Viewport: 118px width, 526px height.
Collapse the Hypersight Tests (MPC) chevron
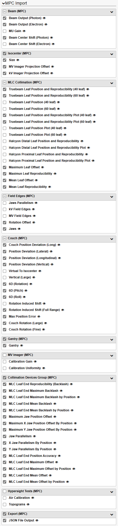click(x=112, y=492)
